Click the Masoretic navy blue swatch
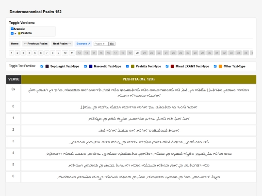This screenshot has height=196, width=262. [91, 66]
